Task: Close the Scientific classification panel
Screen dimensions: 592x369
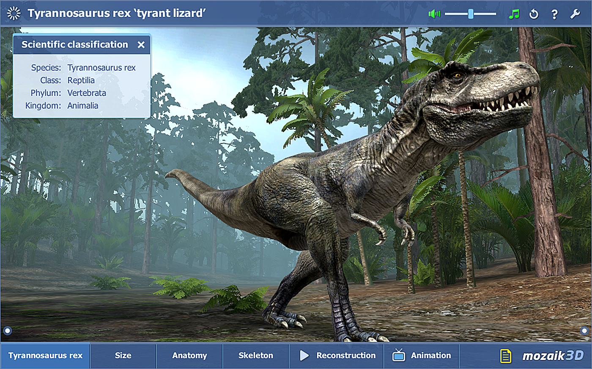Action: (x=141, y=45)
